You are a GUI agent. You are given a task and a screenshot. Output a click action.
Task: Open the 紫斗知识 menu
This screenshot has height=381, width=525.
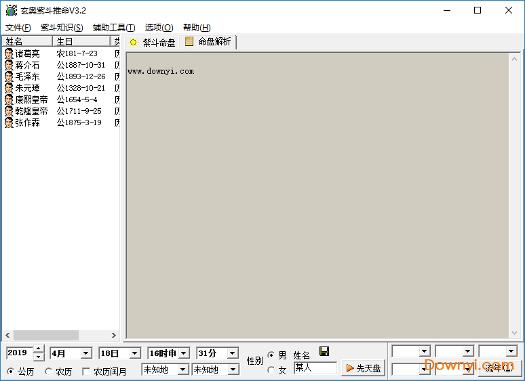click(x=61, y=28)
